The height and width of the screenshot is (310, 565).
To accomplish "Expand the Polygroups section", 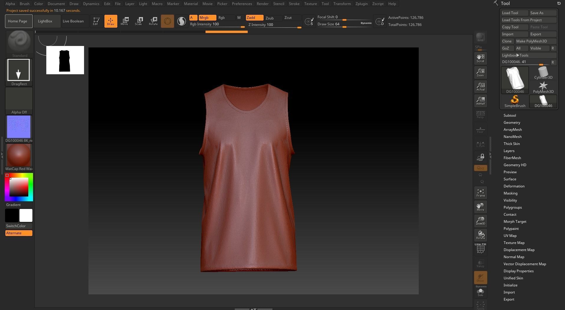I will click(x=513, y=207).
